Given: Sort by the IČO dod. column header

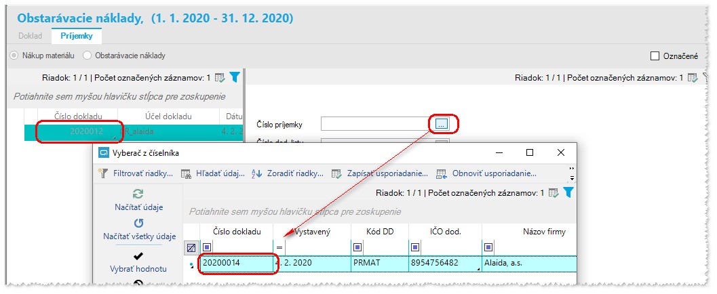Looking at the screenshot, I should tap(446, 232).
